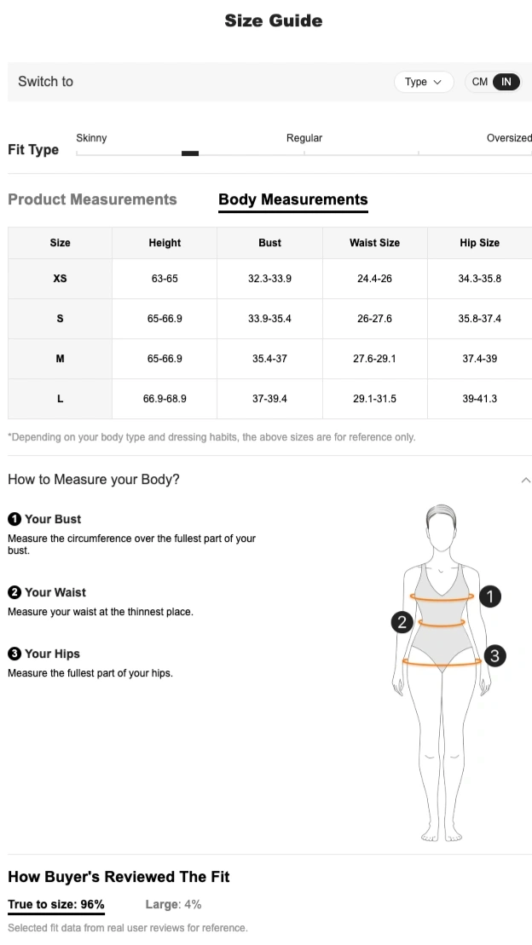This screenshot has height=945, width=532.
Task: Click the number 1 Your Bust bullet
Action: pos(14,519)
